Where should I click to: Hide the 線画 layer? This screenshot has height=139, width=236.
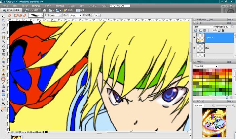[x=194, y=48]
